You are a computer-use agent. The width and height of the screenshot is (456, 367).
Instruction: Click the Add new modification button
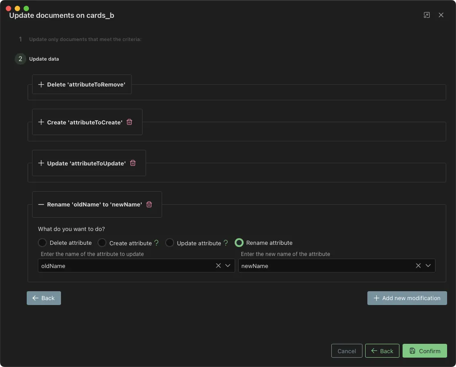click(407, 298)
